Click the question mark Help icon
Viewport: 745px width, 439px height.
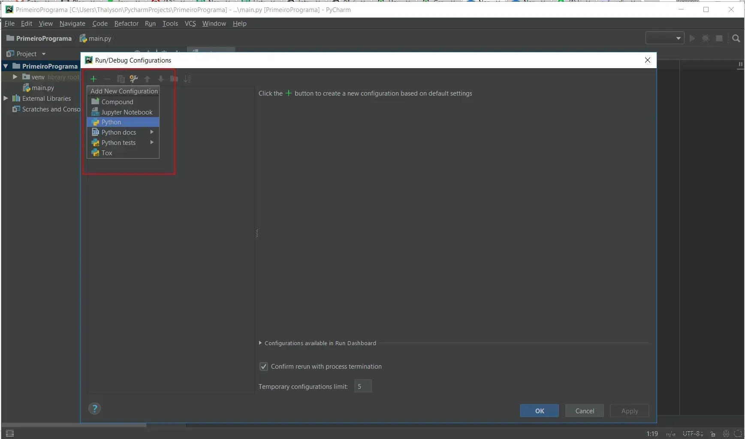point(94,409)
